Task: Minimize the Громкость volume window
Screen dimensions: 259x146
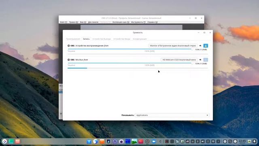Action: (x=199, y=32)
